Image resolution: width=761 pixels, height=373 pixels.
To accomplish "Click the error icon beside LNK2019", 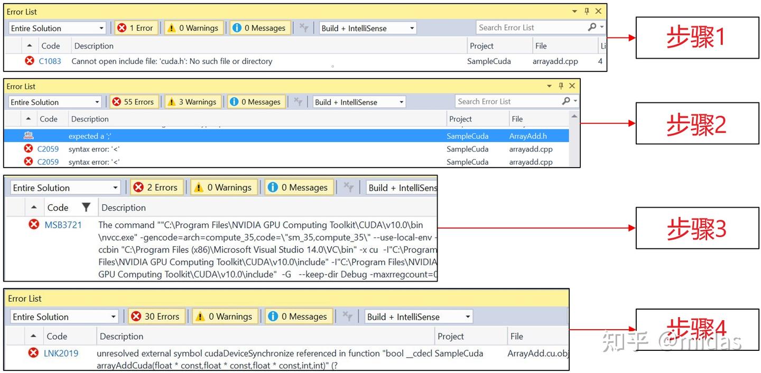I will (34, 352).
